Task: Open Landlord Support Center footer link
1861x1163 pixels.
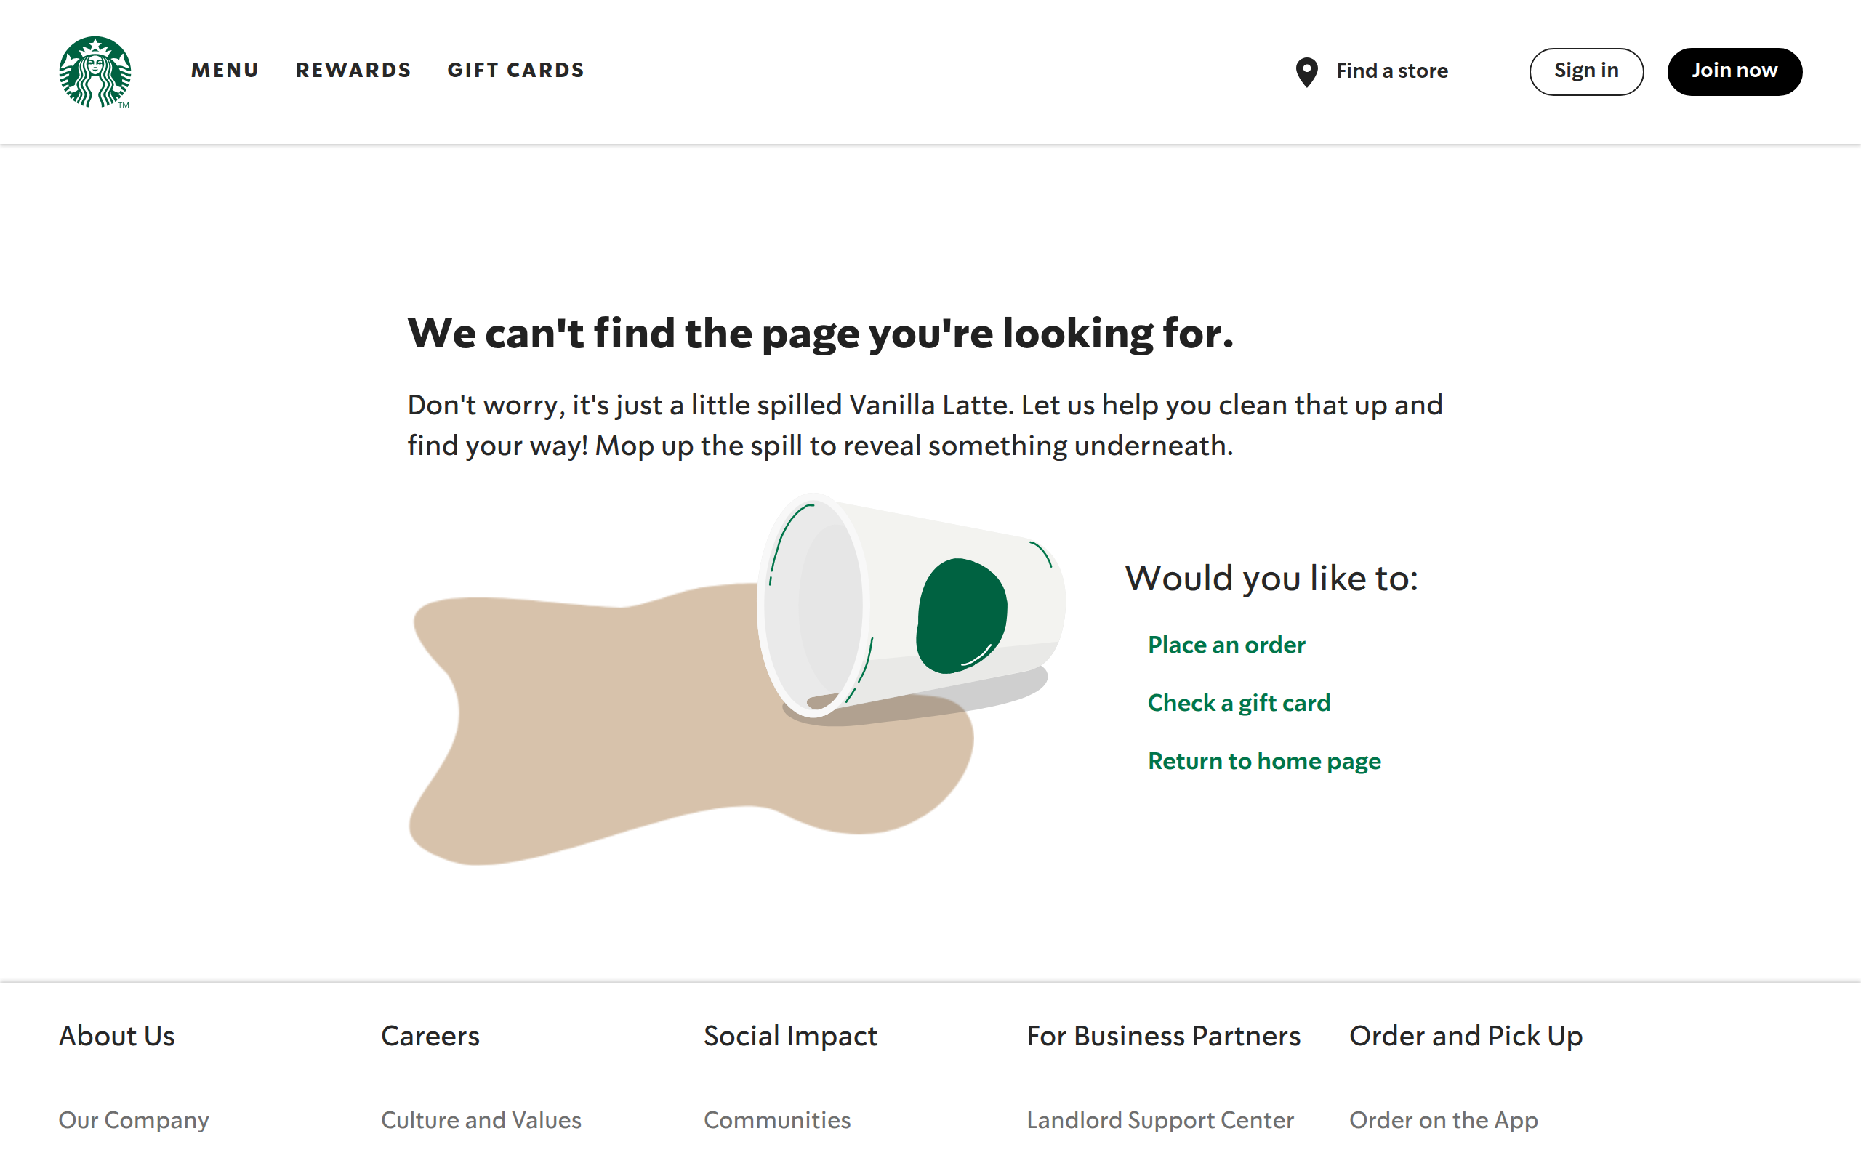Action: pos(1159,1120)
